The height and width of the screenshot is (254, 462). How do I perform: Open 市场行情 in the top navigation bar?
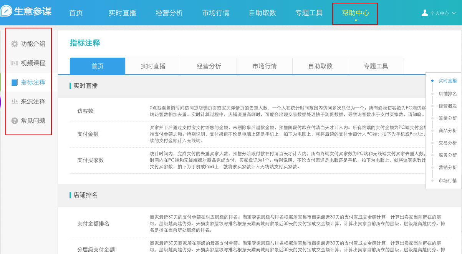point(216,13)
